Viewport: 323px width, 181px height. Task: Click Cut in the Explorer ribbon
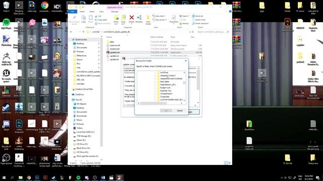(98, 16)
